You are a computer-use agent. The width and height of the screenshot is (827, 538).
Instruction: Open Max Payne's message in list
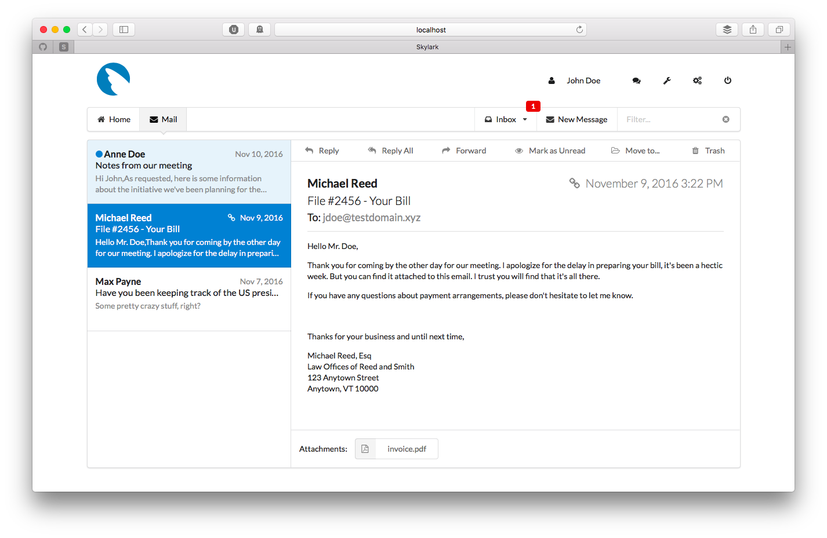point(189,299)
